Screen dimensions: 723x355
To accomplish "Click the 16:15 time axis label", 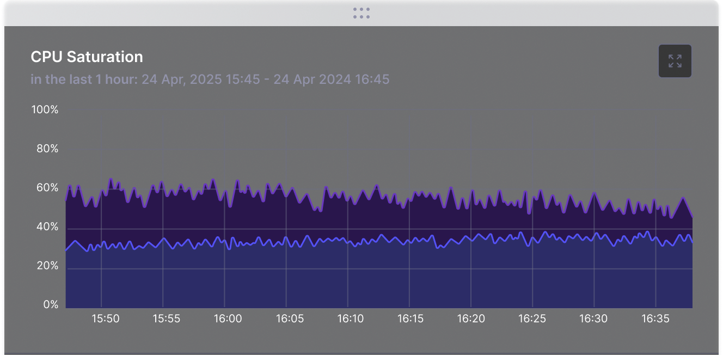I will coord(410,319).
